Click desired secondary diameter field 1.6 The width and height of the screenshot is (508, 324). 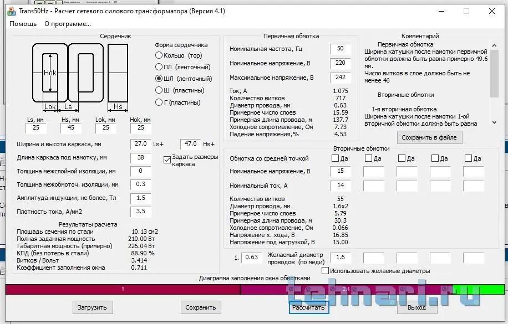pos(340,258)
